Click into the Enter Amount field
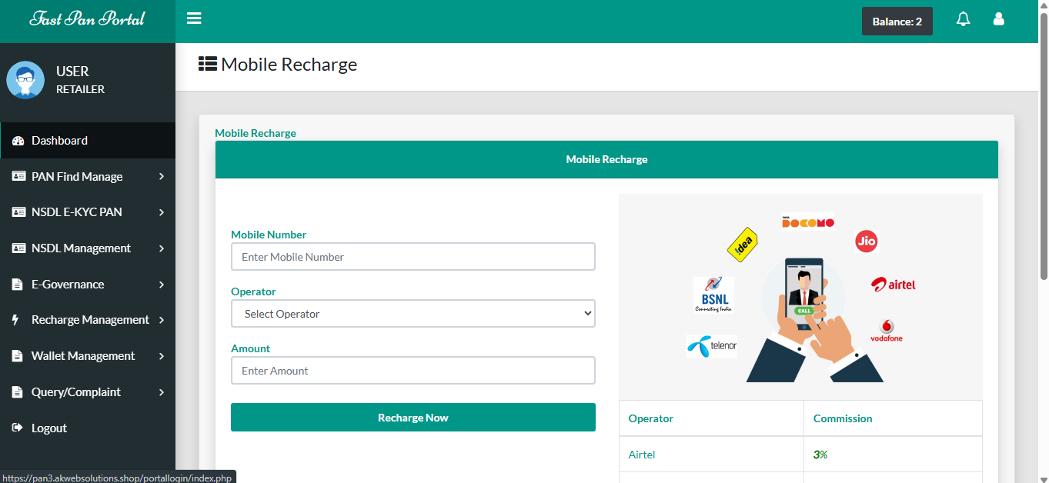1049x483 pixels. pyautogui.click(x=413, y=371)
